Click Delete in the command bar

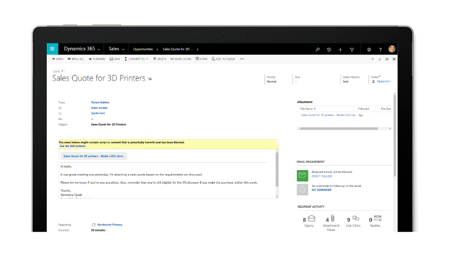coord(159,59)
